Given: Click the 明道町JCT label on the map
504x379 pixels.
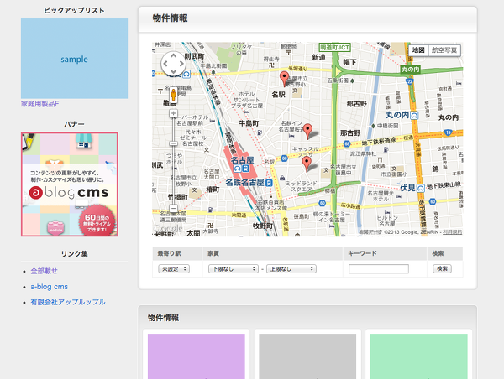Looking at the screenshot, I should click(x=334, y=48).
